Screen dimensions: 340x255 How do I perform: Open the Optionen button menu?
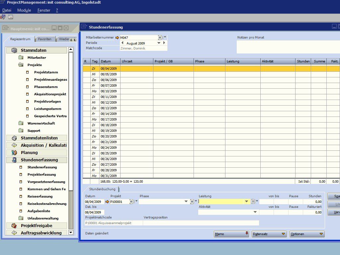pos(307,234)
